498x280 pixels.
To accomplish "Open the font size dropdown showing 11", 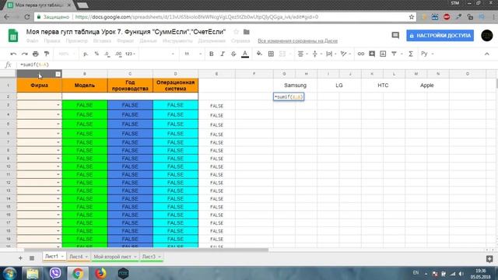I will (193, 54).
